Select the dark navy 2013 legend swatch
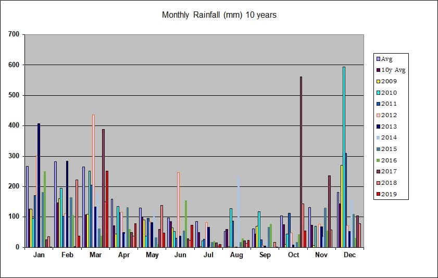438x278 pixels. 379,127
